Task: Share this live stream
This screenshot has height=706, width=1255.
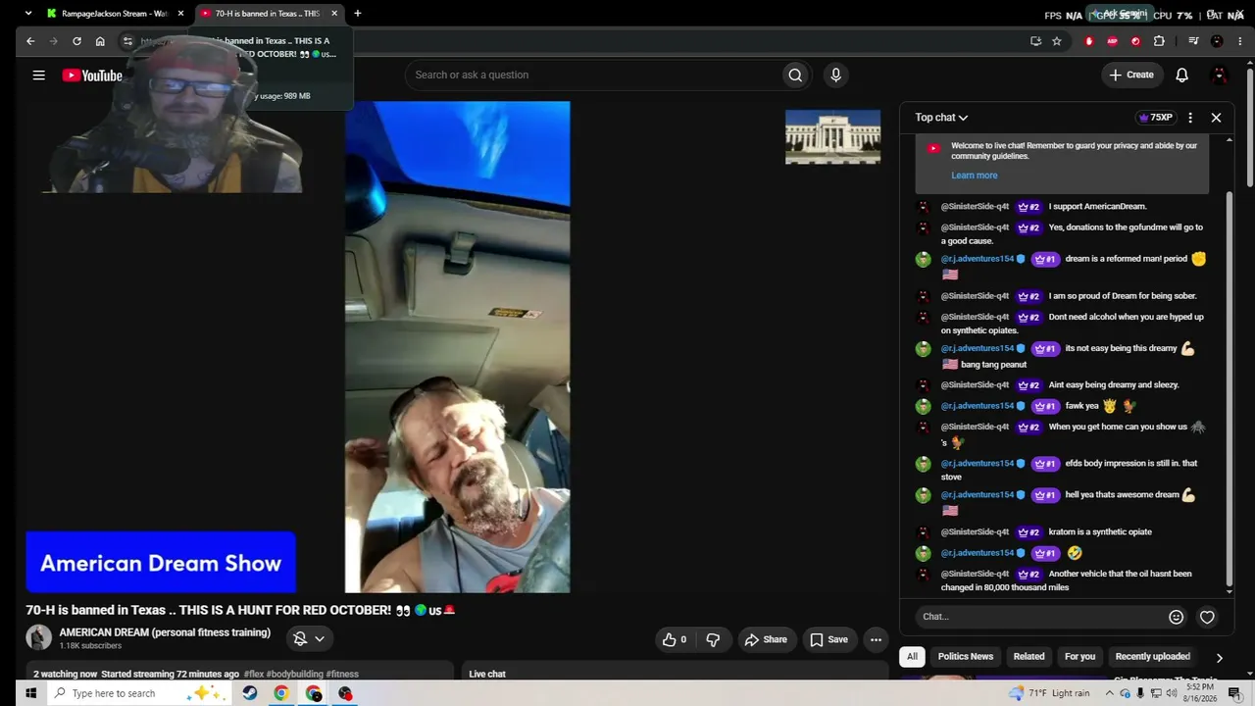Action: (765, 639)
